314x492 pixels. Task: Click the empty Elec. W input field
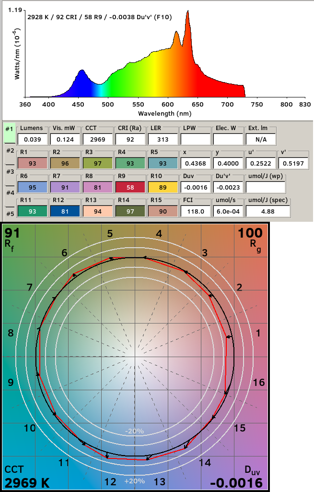coord(228,139)
